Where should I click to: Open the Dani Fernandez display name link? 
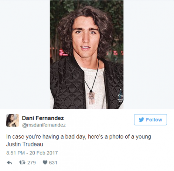point(43,118)
